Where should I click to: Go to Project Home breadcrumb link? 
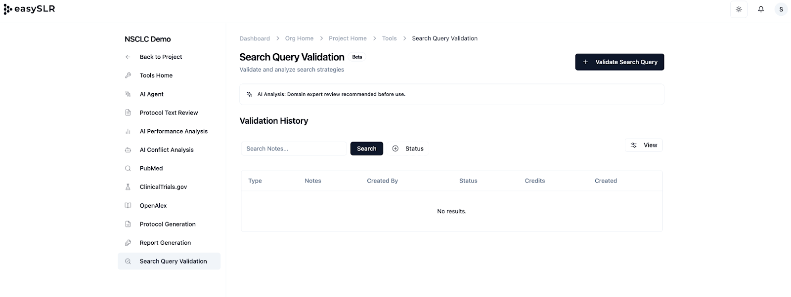point(348,38)
